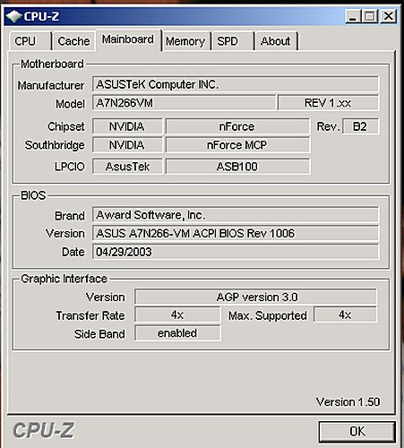Open the Cache tab
Image resolution: width=404 pixels, height=448 pixels.
pos(73,41)
